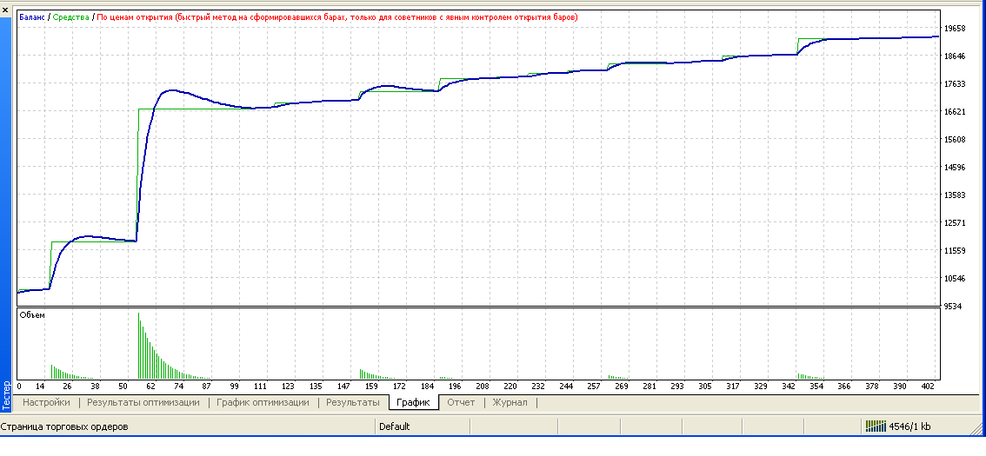986x456 pixels.
Task: Click the 9534 axis value
Action: 955,307
